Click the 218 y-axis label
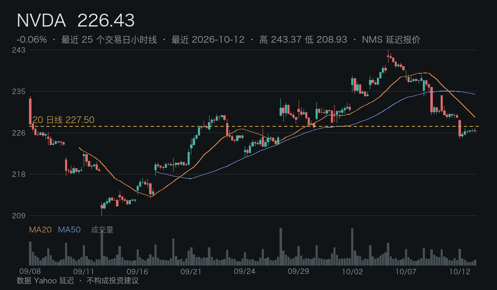This screenshot has height=290, width=497. (19, 174)
